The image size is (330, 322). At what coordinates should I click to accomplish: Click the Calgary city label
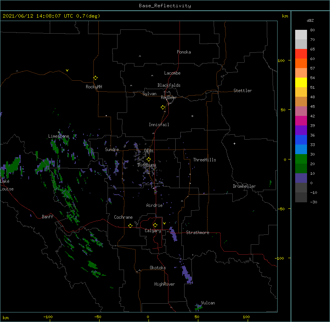pos(153,231)
